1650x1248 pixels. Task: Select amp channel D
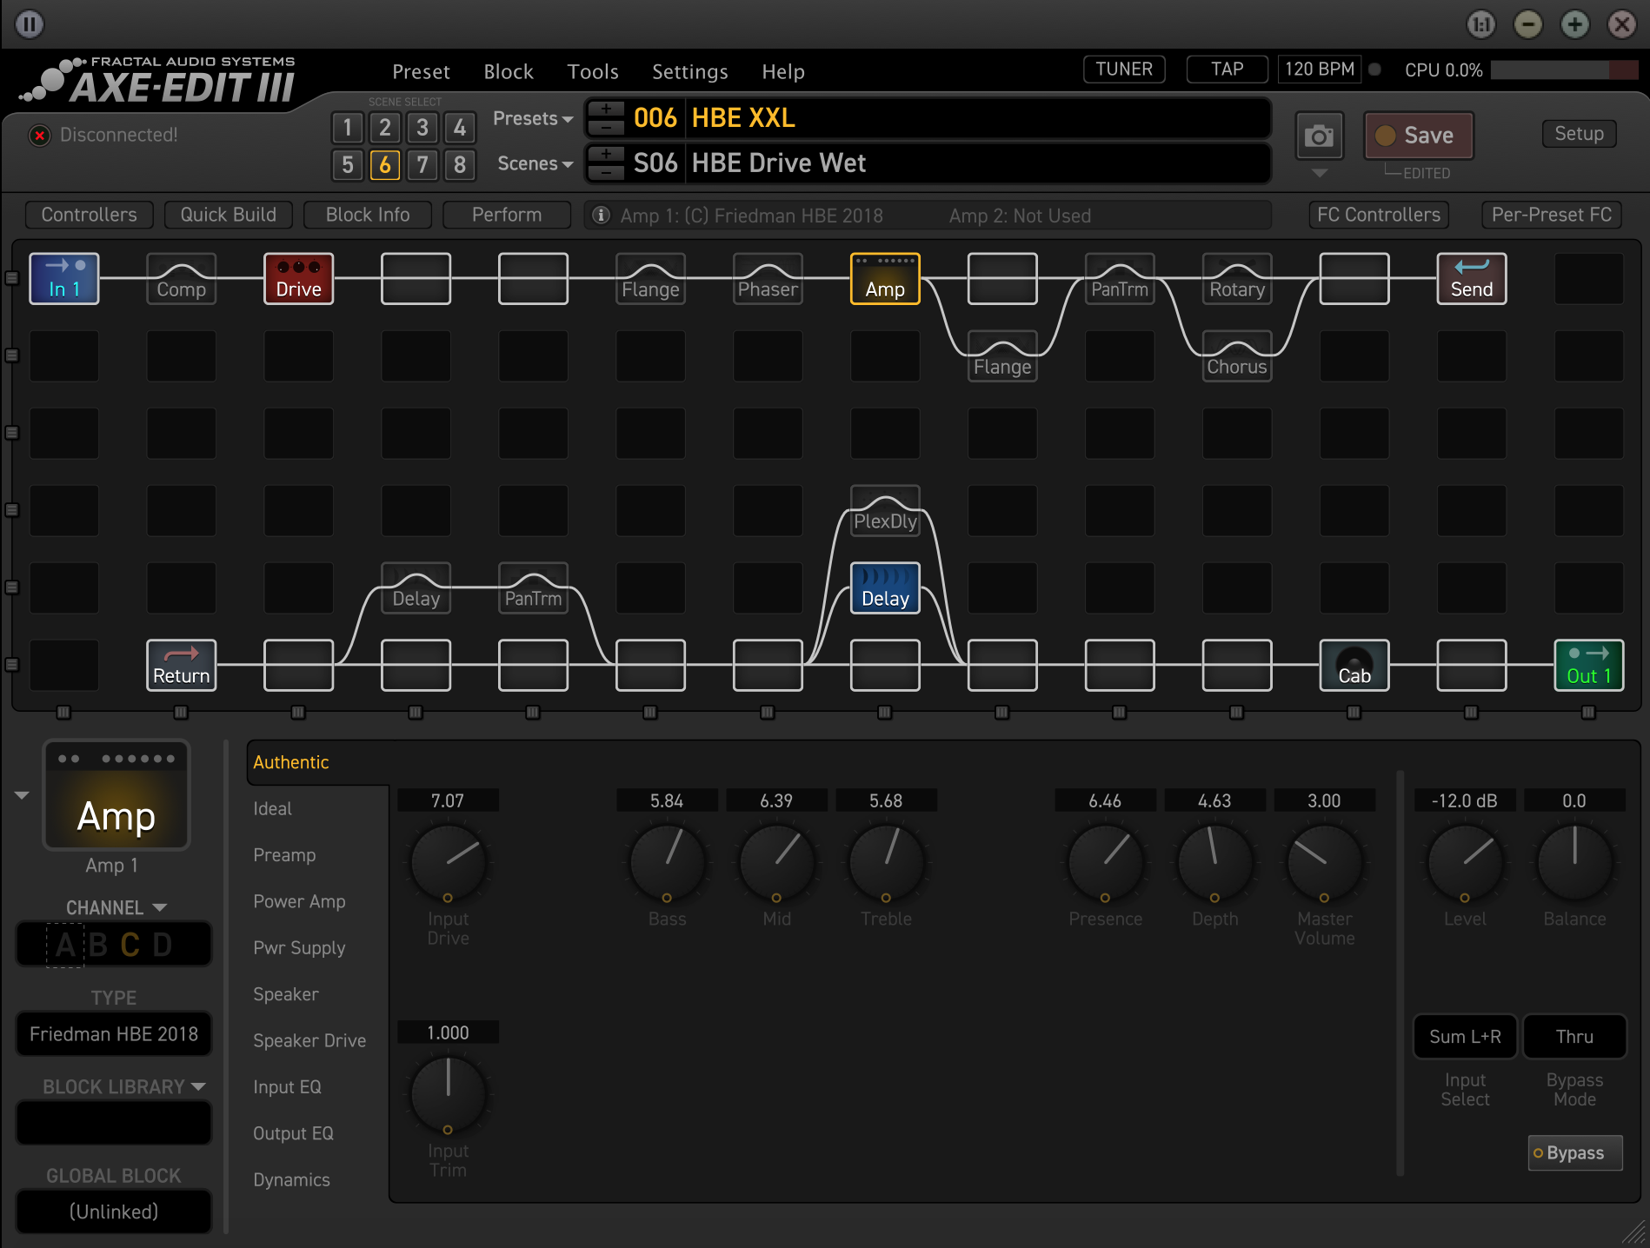tap(163, 945)
